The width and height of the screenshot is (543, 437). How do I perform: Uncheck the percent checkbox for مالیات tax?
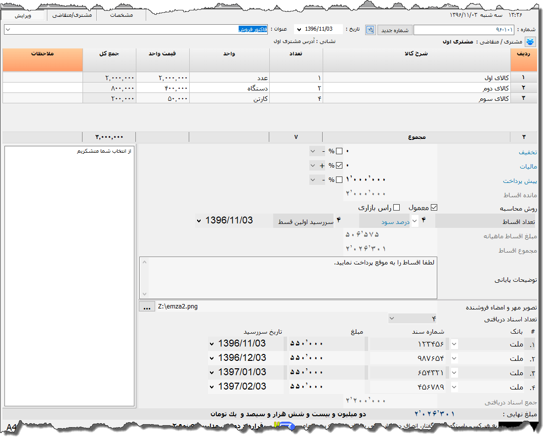(x=339, y=166)
